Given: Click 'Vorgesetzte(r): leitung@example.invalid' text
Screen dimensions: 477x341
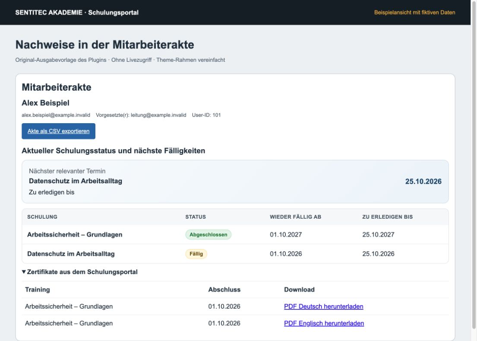Looking at the screenshot, I should [x=141, y=115].
